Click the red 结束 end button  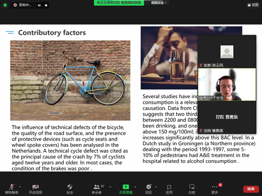[251, 189]
